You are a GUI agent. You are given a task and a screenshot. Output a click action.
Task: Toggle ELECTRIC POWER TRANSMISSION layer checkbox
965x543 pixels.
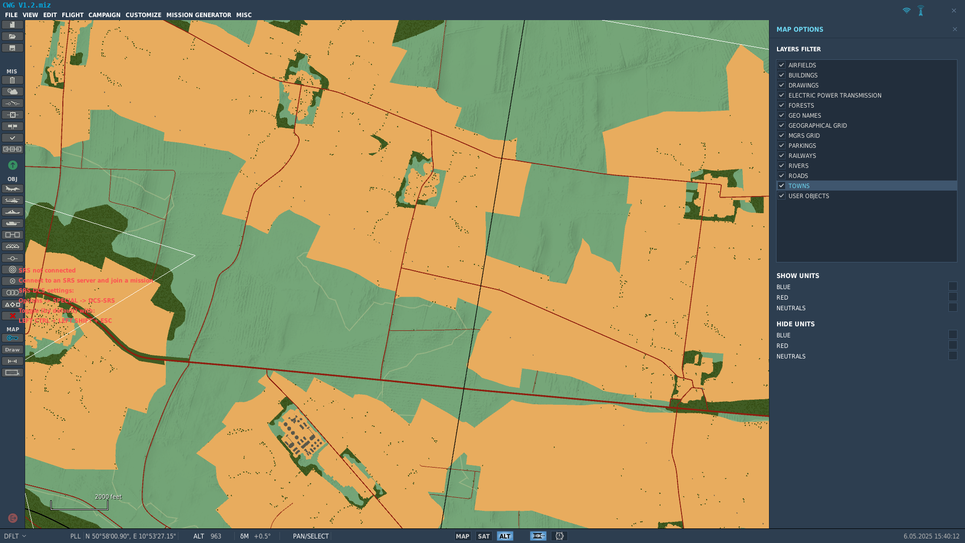[x=782, y=95]
